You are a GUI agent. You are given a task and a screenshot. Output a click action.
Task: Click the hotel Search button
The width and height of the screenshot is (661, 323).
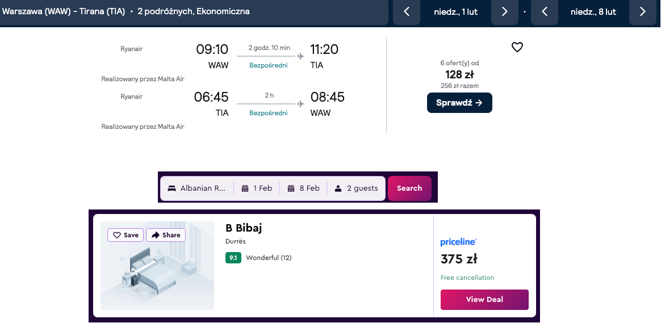(409, 188)
